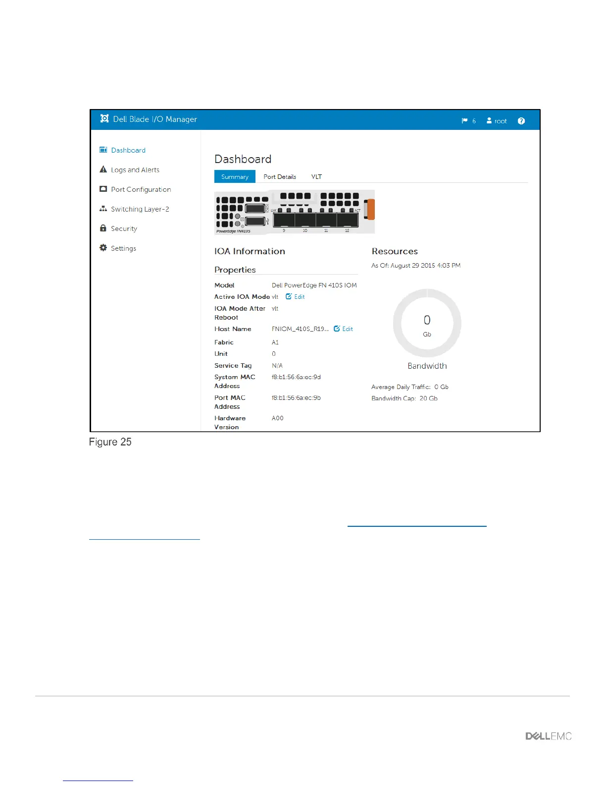Click Average Daily Traffic 0 Gb text
The height and width of the screenshot is (785, 606).
click(x=410, y=387)
